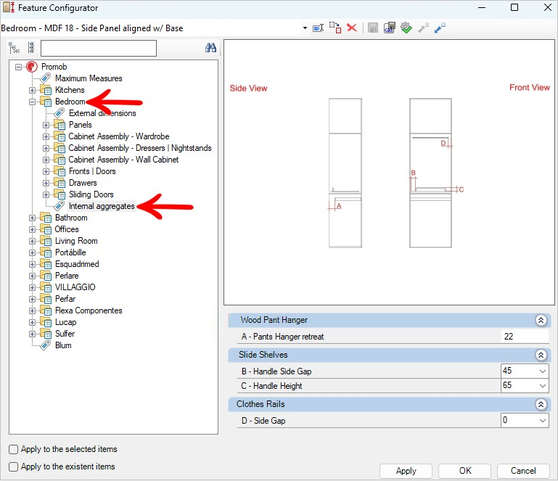Click the save all configurations icon

(390, 28)
